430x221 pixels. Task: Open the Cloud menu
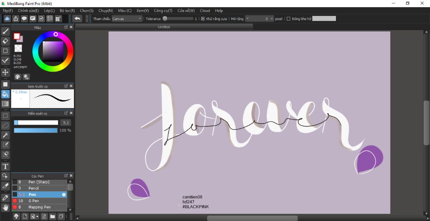coord(205,10)
